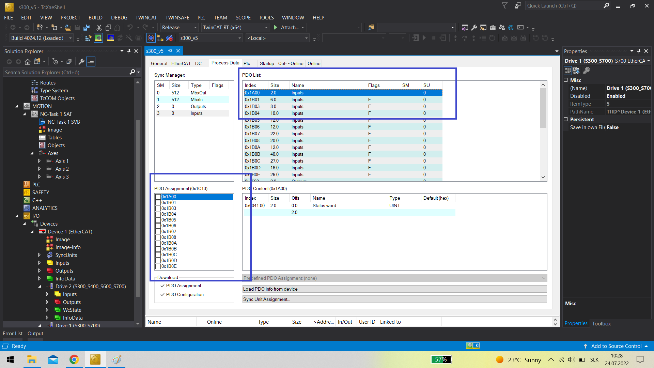Screen dimensions: 654x368
Task: Click the New Project toolbar icon
Action: pos(40,28)
